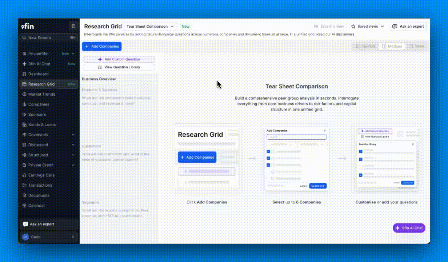Click Save this view in the header
The height and width of the screenshot is (262, 448).
[x=329, y=27]
